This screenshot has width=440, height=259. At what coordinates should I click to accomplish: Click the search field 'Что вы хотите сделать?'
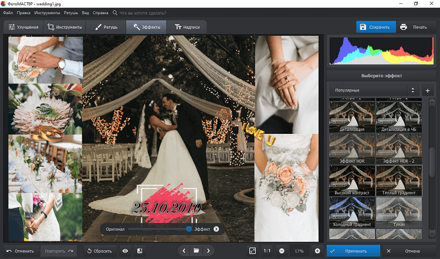(x=143, y=13)
